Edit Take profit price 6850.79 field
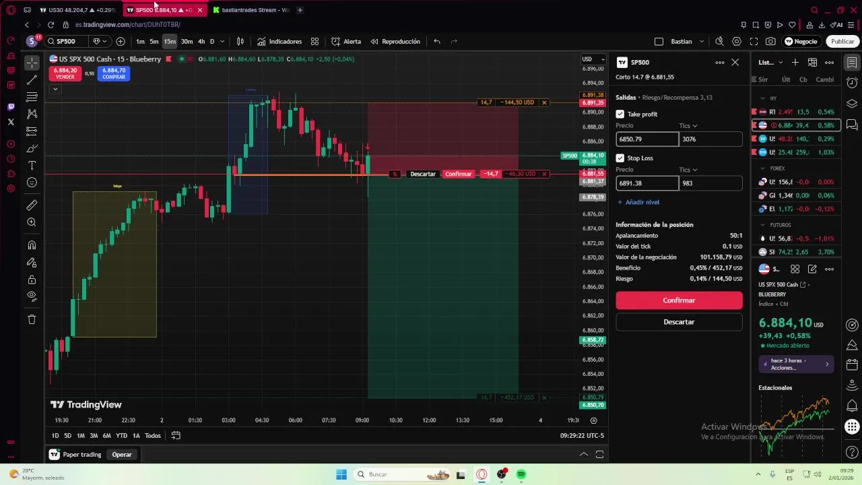 (647, 139)
